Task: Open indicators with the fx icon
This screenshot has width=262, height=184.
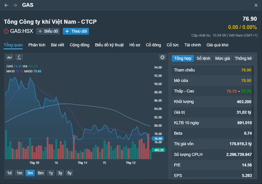Action: (x=19, y=57)
